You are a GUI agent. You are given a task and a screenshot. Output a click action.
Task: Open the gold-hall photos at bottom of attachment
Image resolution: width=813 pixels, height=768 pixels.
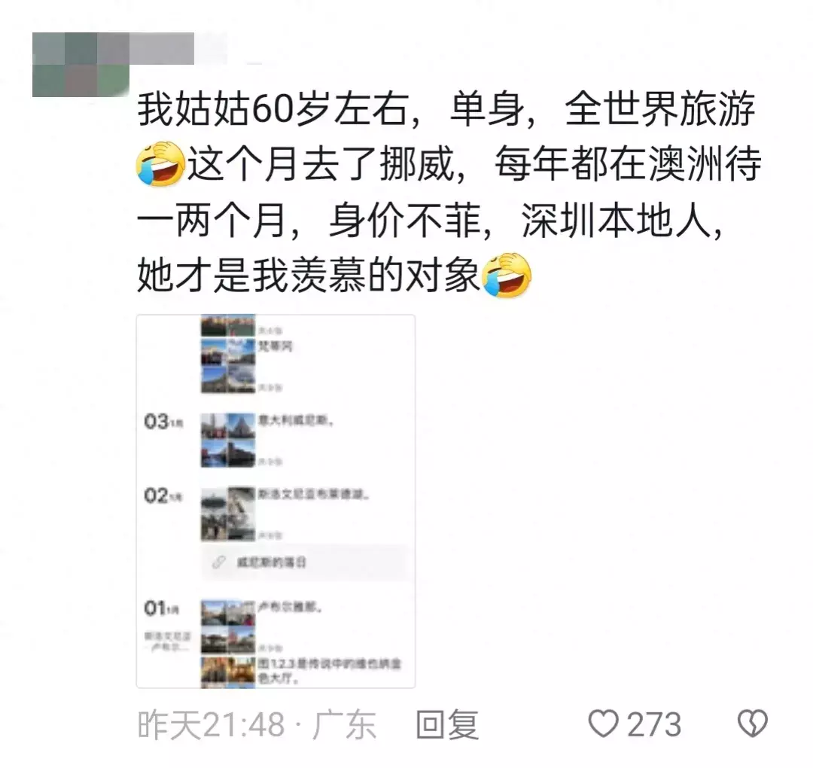coord(228,672)
